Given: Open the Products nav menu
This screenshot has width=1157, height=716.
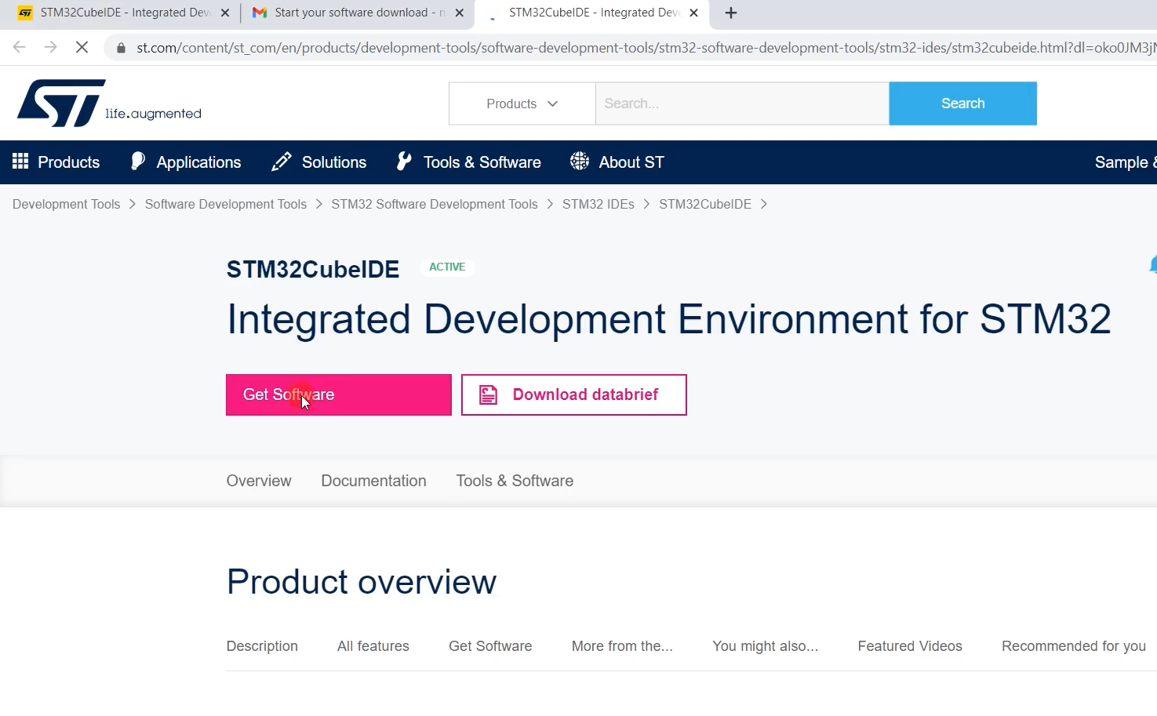Looking at the screenshot, I should pos(68,162).
